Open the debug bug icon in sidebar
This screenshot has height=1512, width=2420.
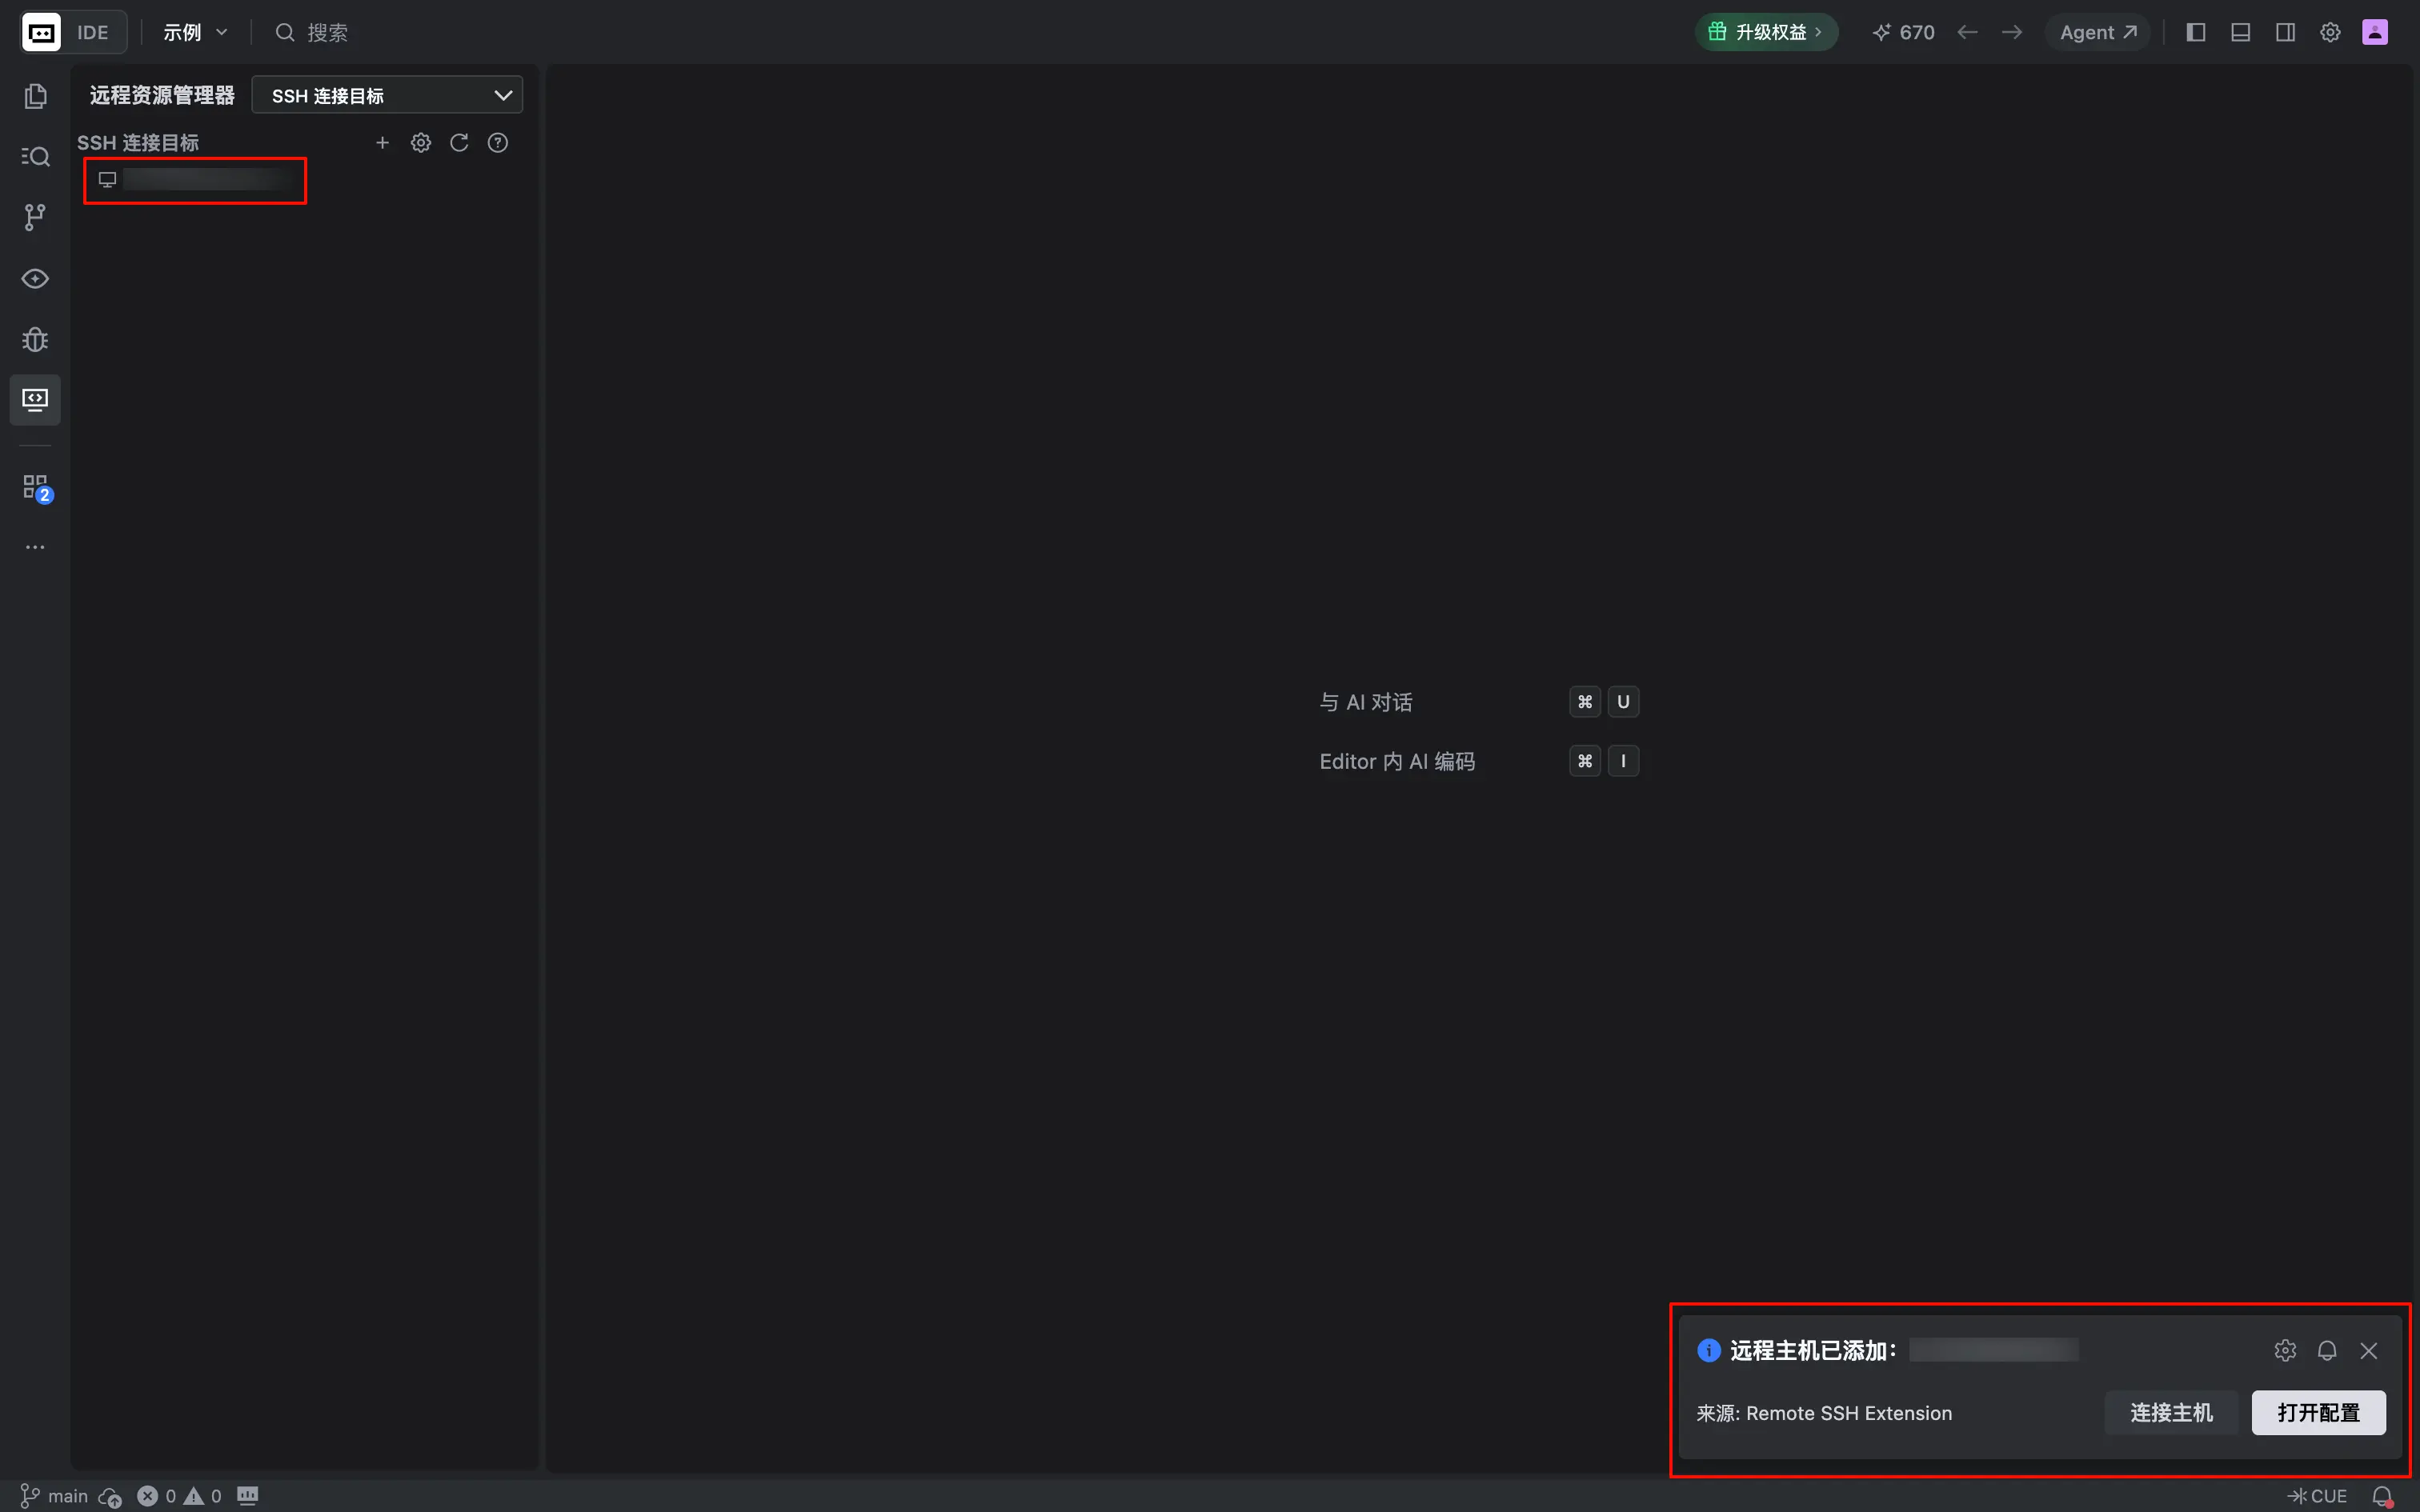pyautogui.click(x=35, y=339)
